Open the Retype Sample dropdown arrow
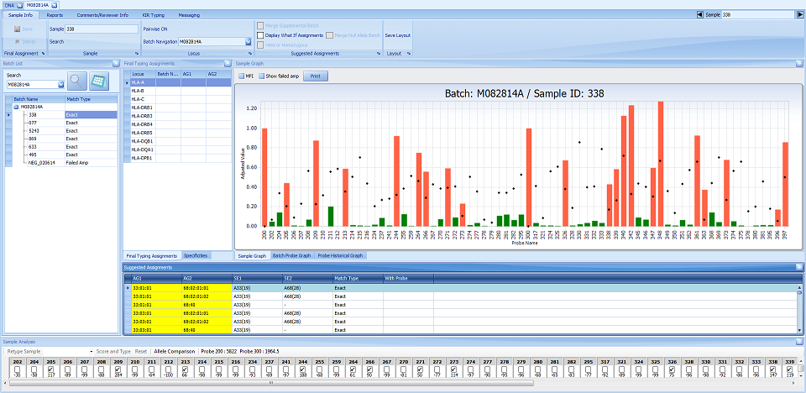Viewport: 806px width, 393px height. (91, 351)
